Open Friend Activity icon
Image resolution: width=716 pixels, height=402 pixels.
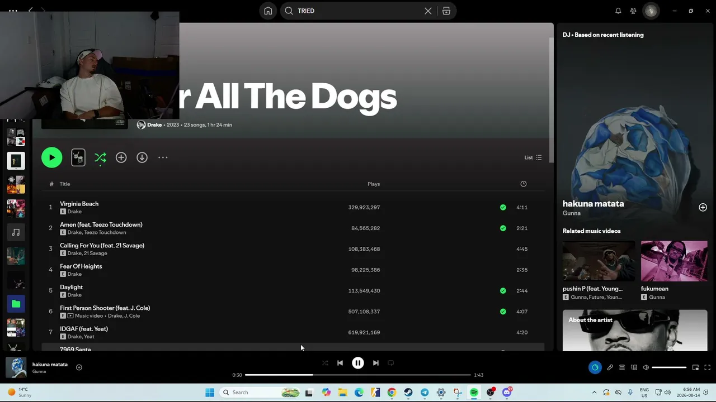click(633, 11)
